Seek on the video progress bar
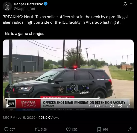This screenshot has height=133, width=137. coord(68,99)
